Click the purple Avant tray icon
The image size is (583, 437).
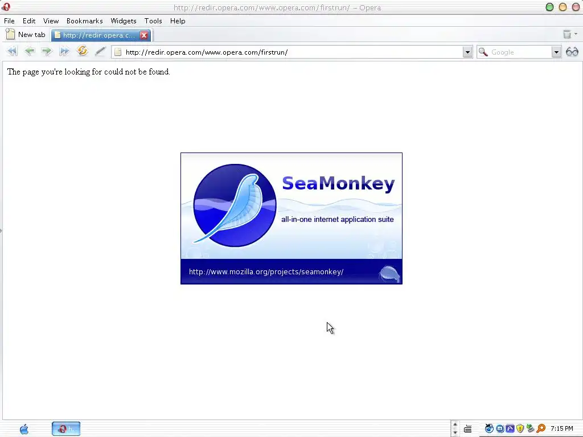(510, 429)
